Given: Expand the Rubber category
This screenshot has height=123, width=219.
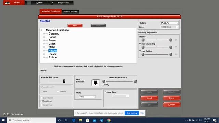Looking at the screenshot, I should click(x=44, y=57).
